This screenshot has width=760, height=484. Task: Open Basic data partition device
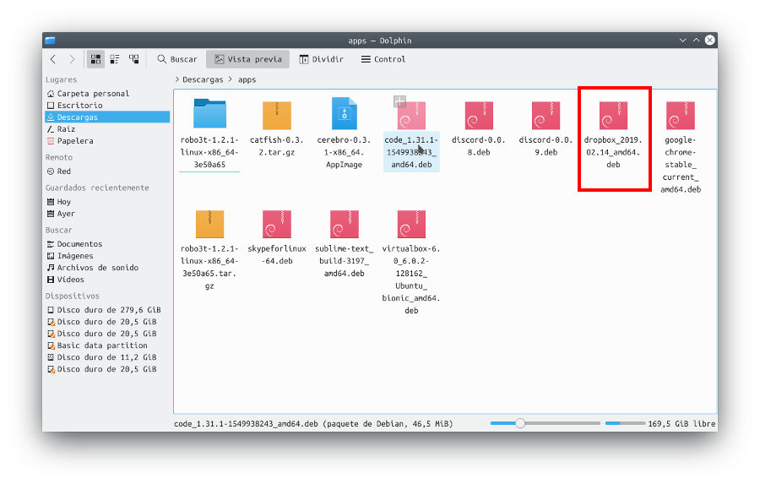click(x=107, y=345)
